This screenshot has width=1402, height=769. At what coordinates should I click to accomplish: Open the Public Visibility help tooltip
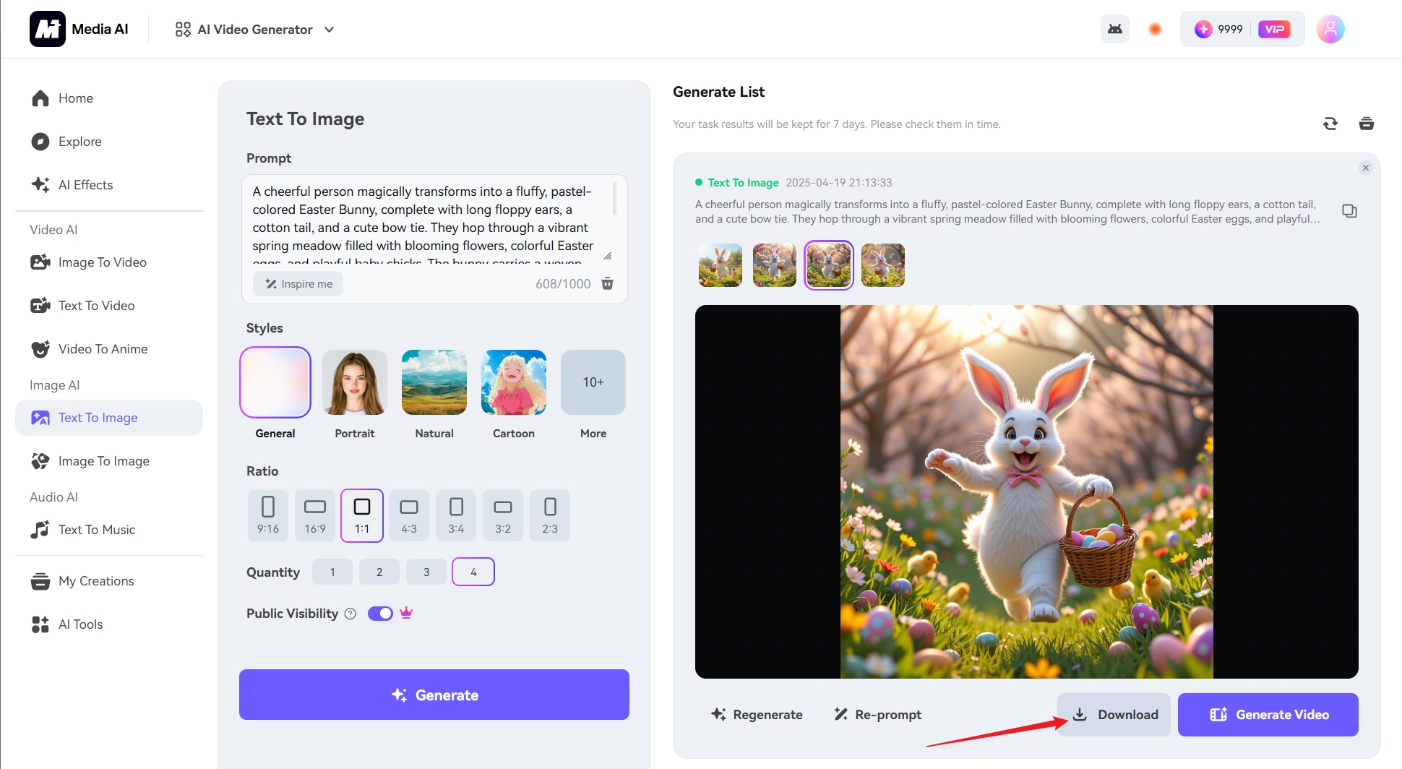(350, 614)
